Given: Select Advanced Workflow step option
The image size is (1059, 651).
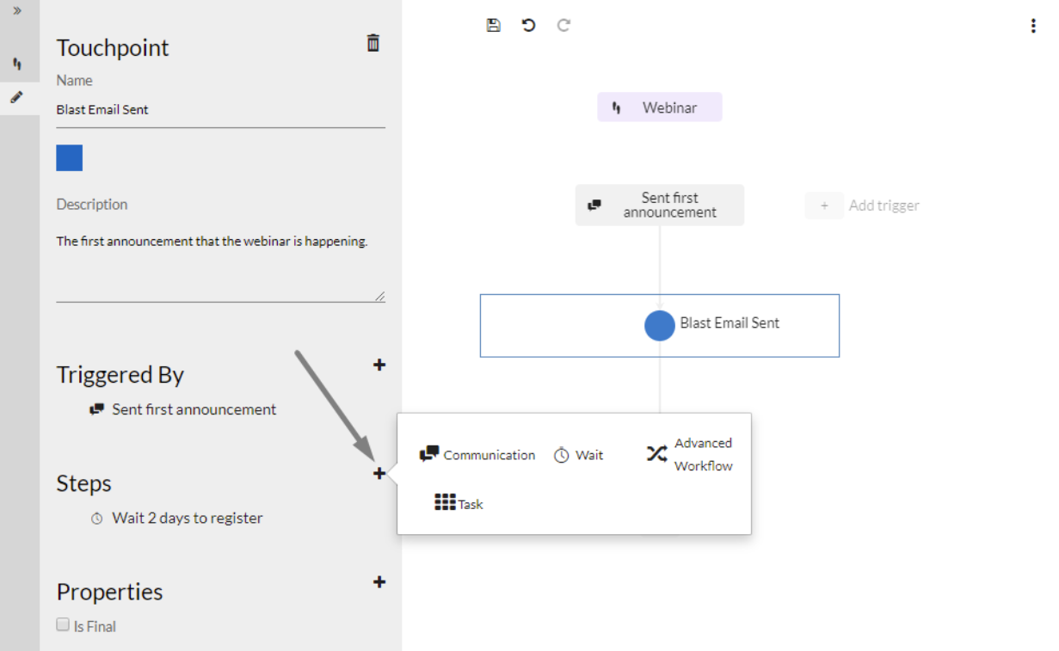Looking at the screenshot, I should (690, 454).
